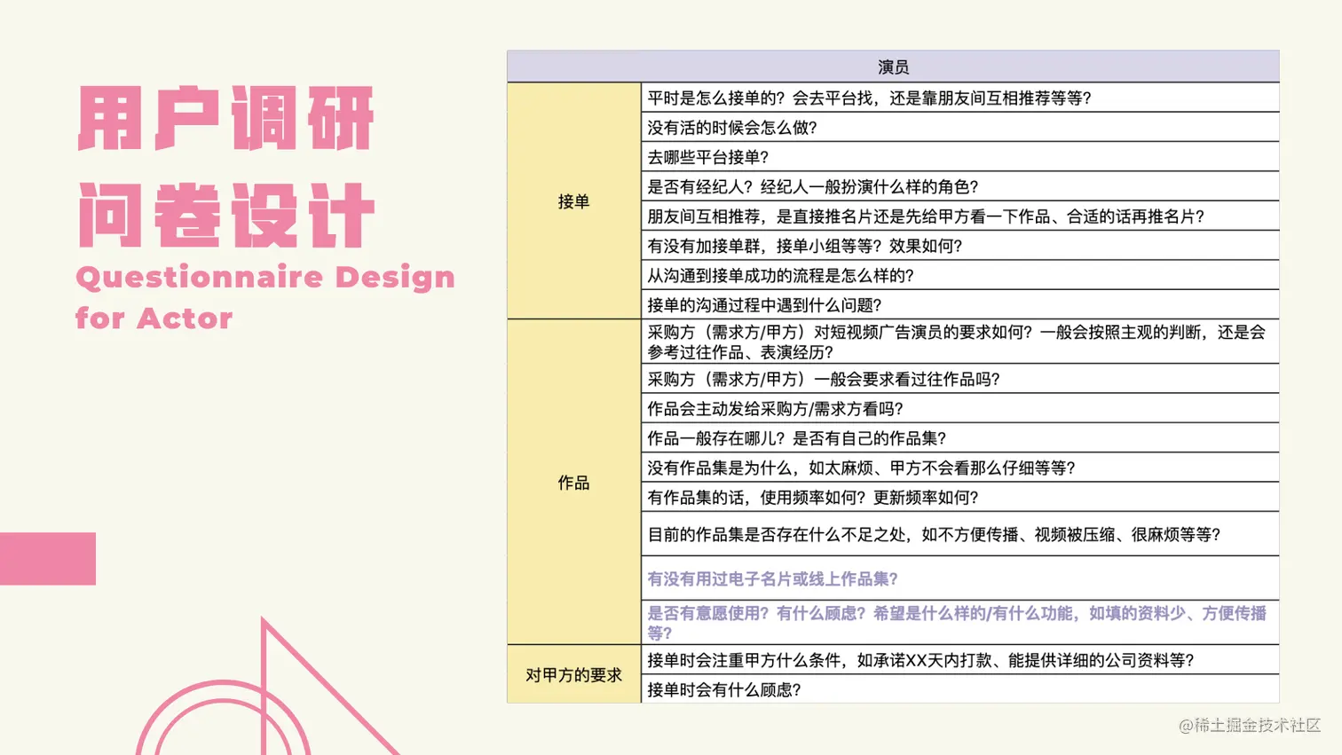This screenshot has height=755, width=1342.
Task: Click the subtitle 'for Actor'
Action: click(x=154, y=318)
